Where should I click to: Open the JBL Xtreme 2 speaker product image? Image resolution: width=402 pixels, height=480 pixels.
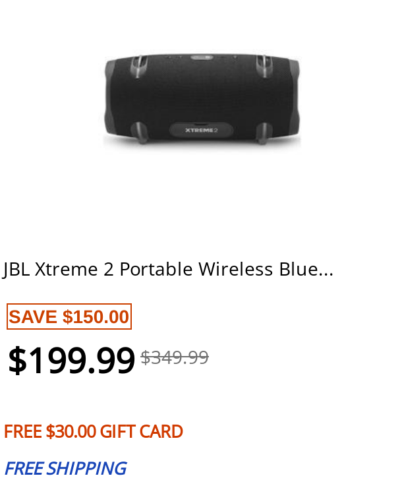click(202, 100)
